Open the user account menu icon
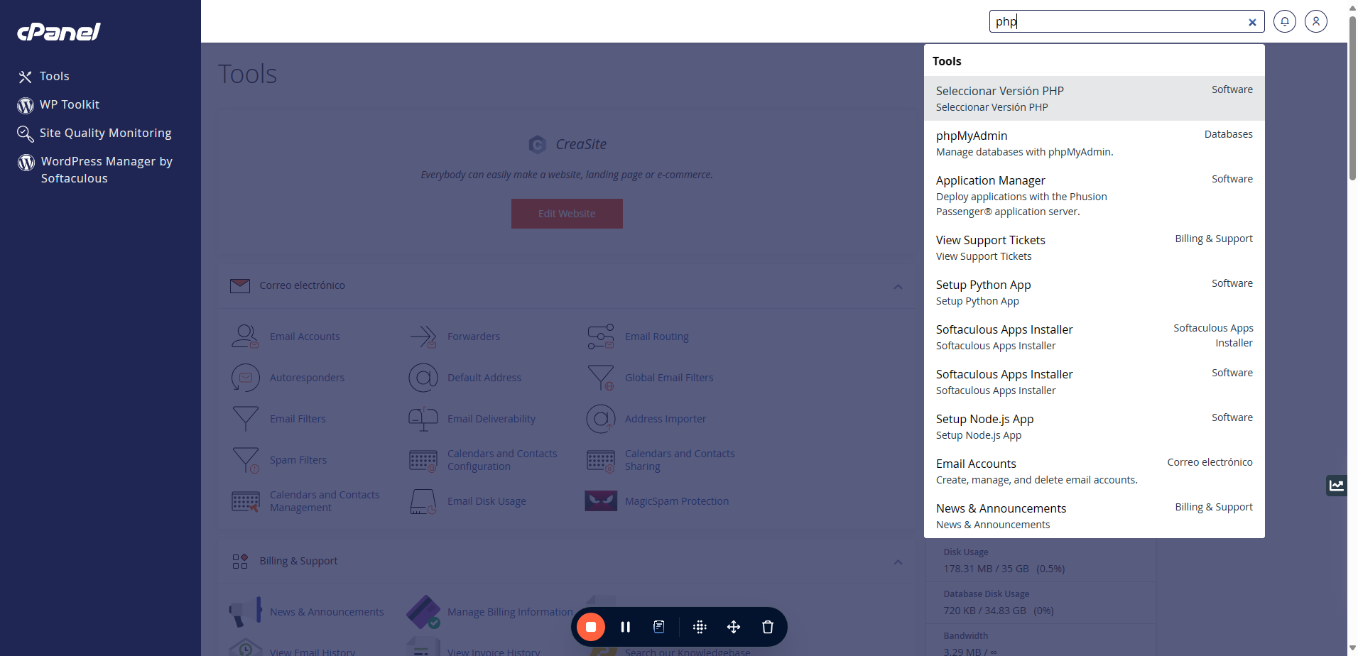The height and width of the screenshot is (656, 1358). click(x=1316, y=21)
